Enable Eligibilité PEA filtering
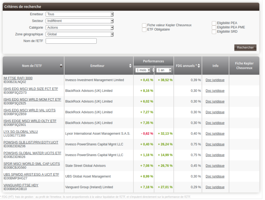The height and width of the screenshot is (200, 265). [214, 23]
